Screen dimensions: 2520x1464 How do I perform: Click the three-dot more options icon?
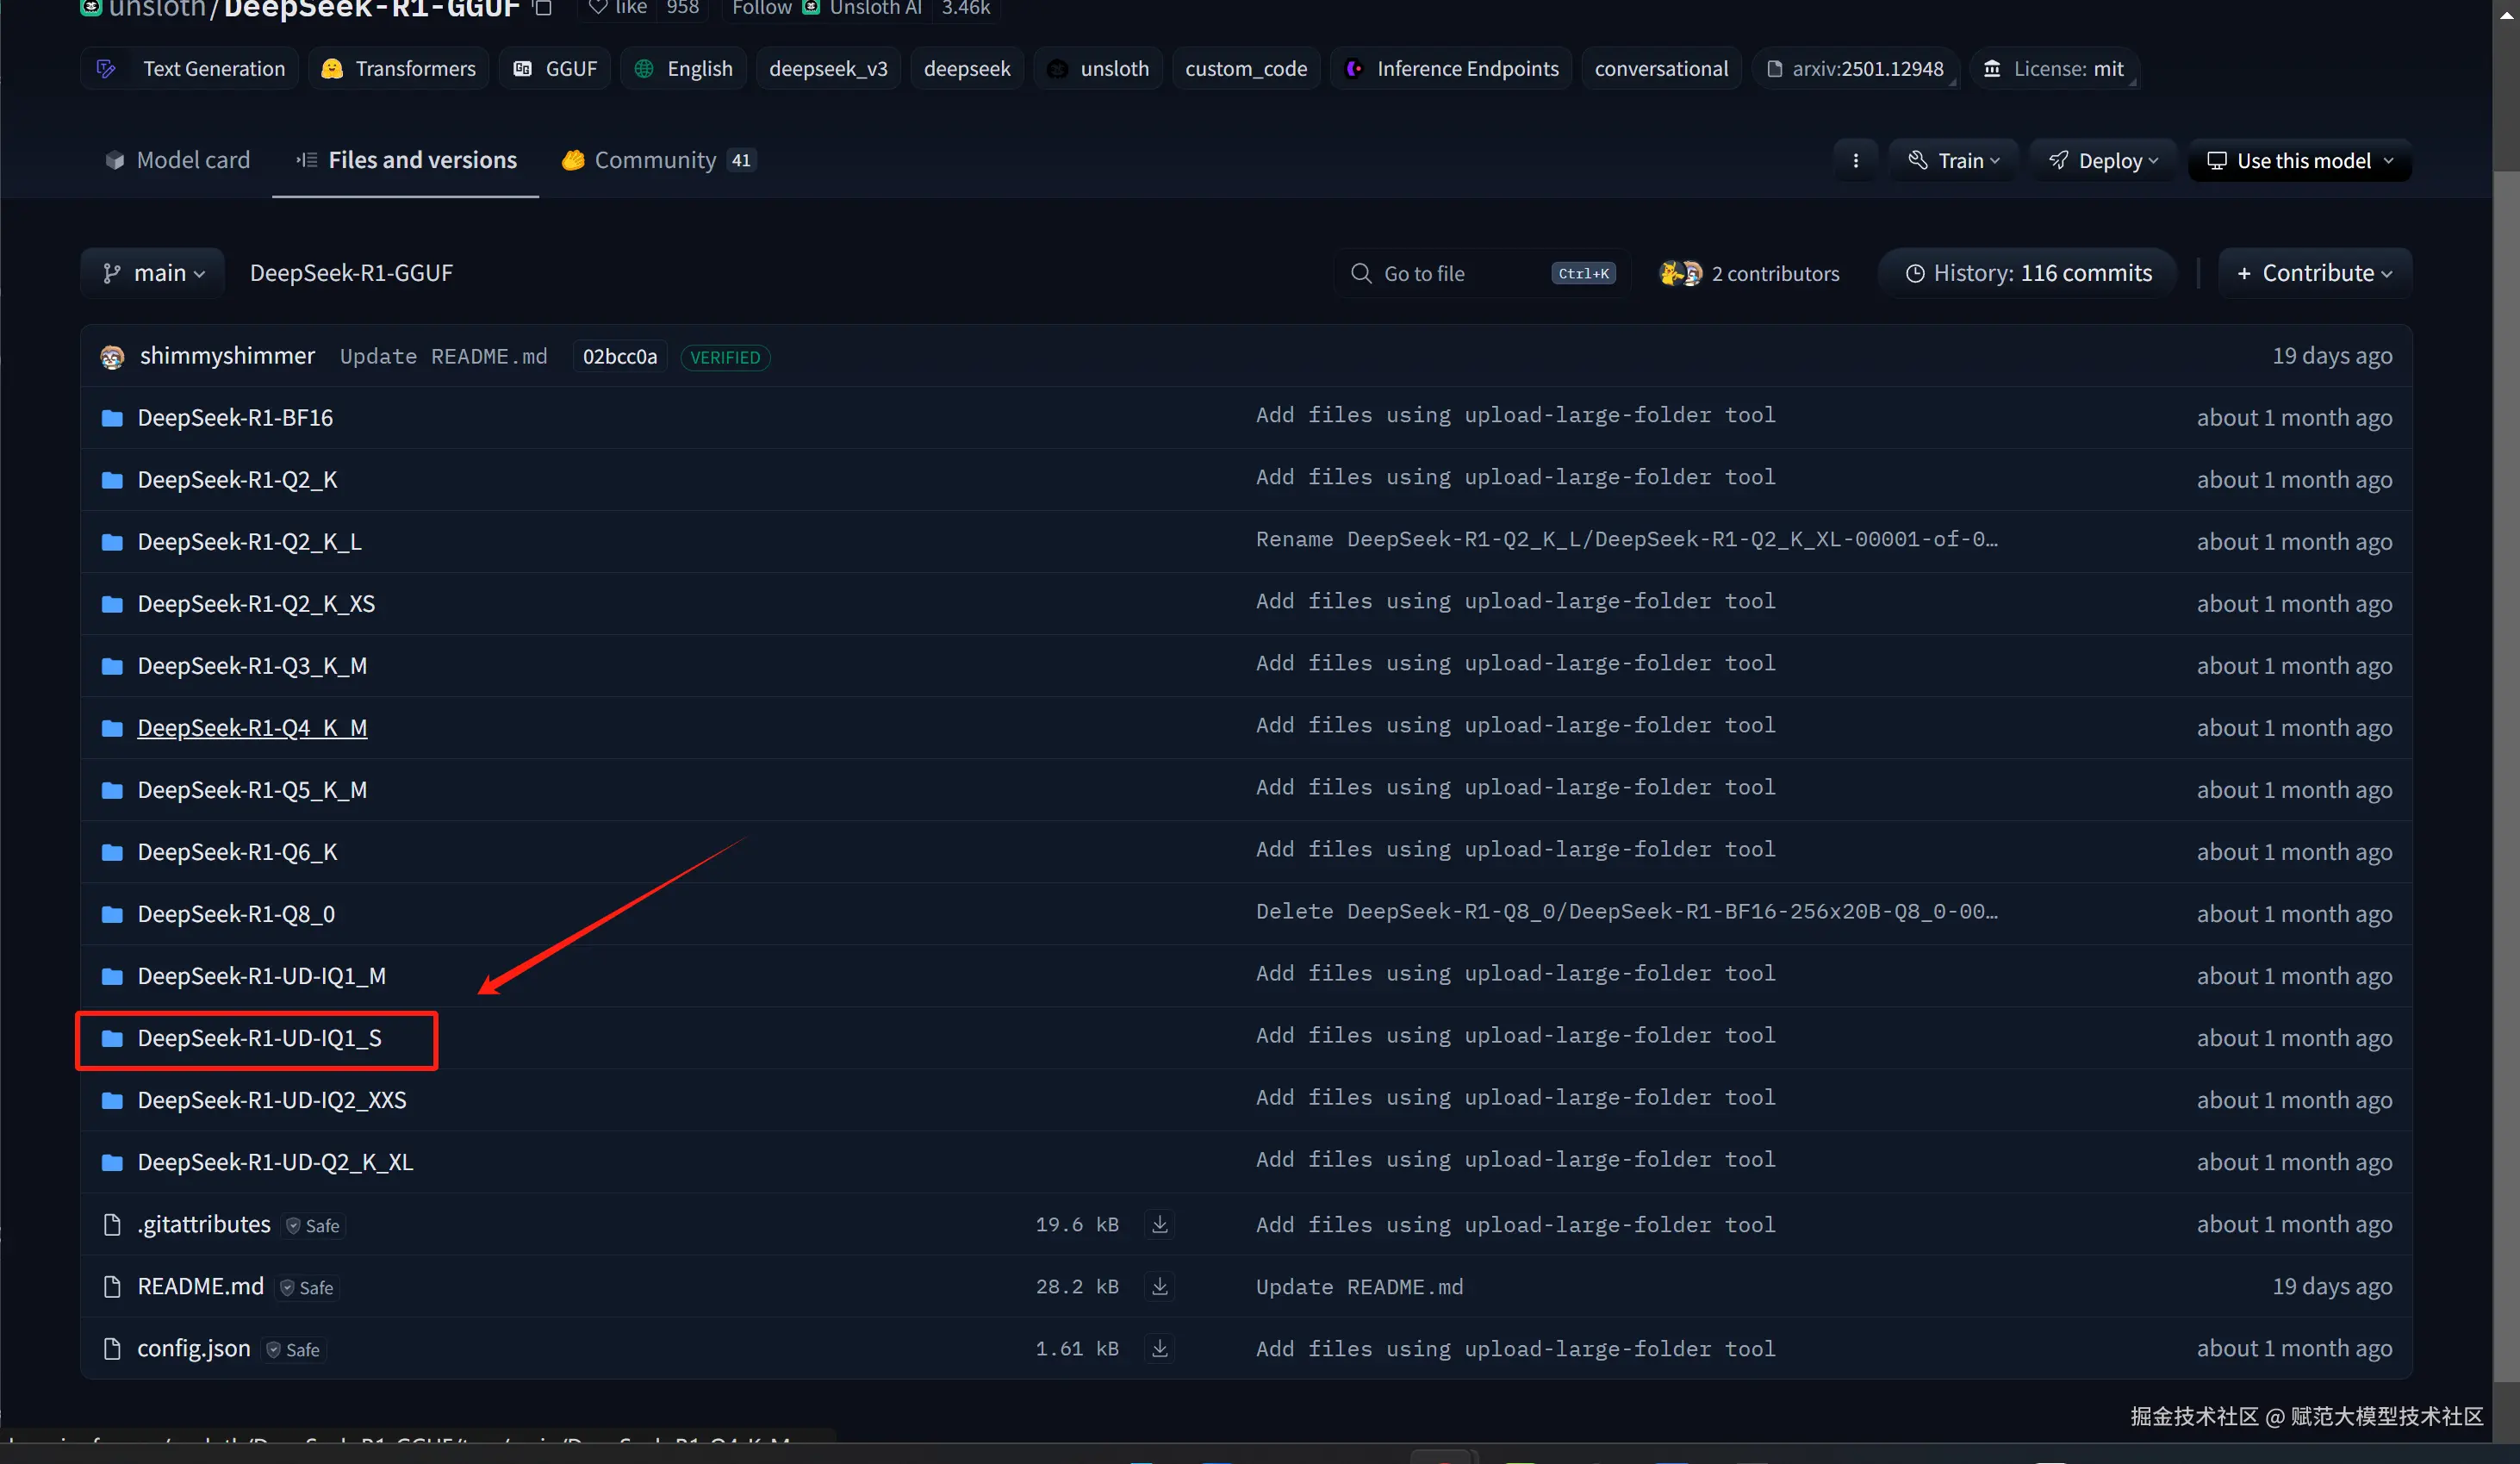click(1856, 161)
